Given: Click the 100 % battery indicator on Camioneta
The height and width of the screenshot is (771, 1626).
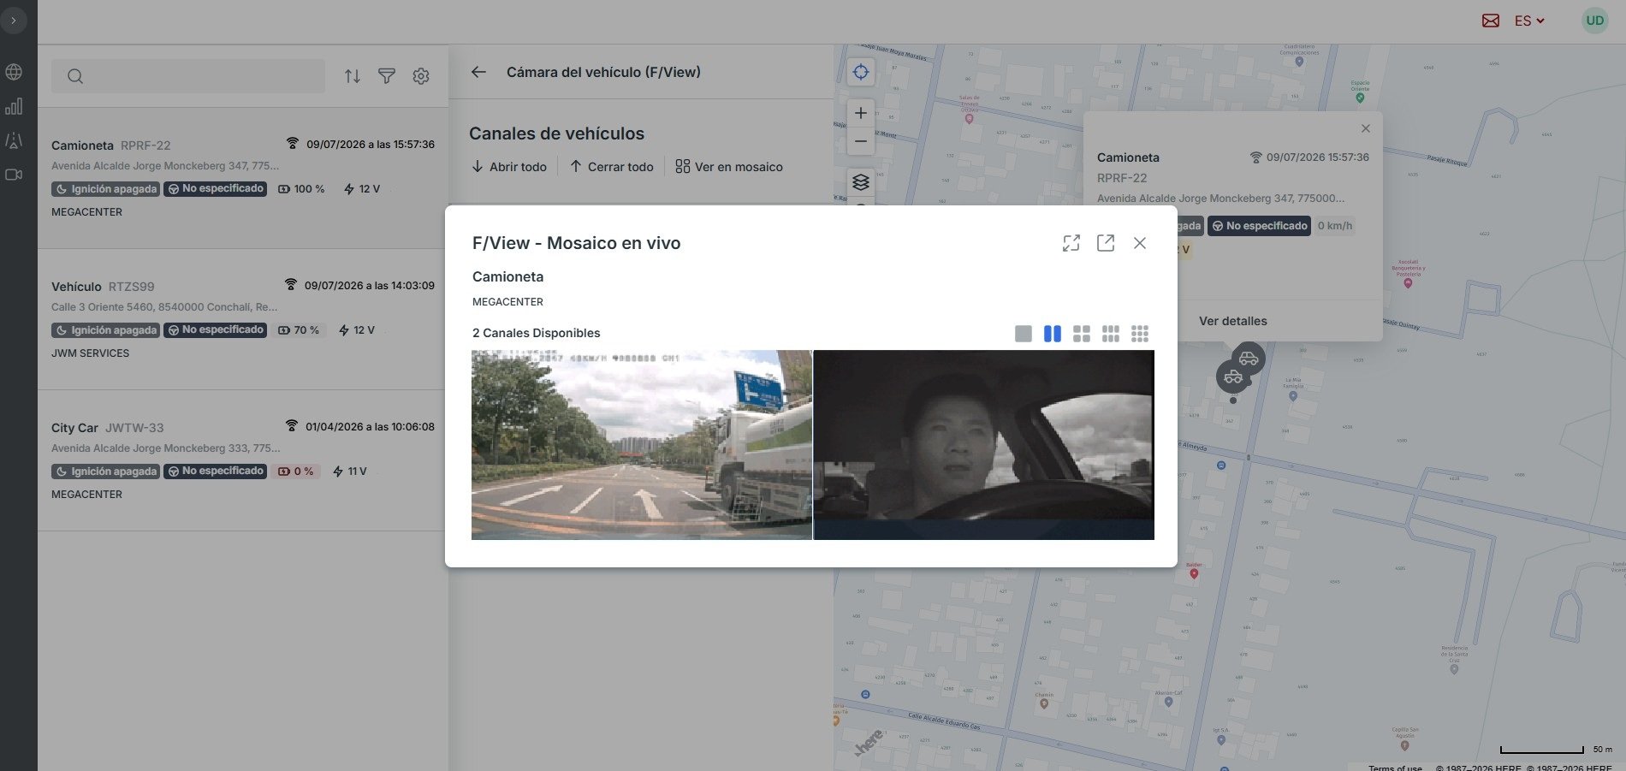Looking at the screenshot, I should (x=301, y=189).
